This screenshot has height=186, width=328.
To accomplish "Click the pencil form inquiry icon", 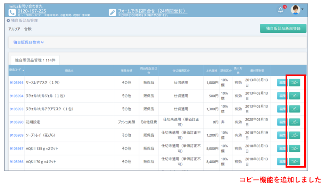I will 112,12.
